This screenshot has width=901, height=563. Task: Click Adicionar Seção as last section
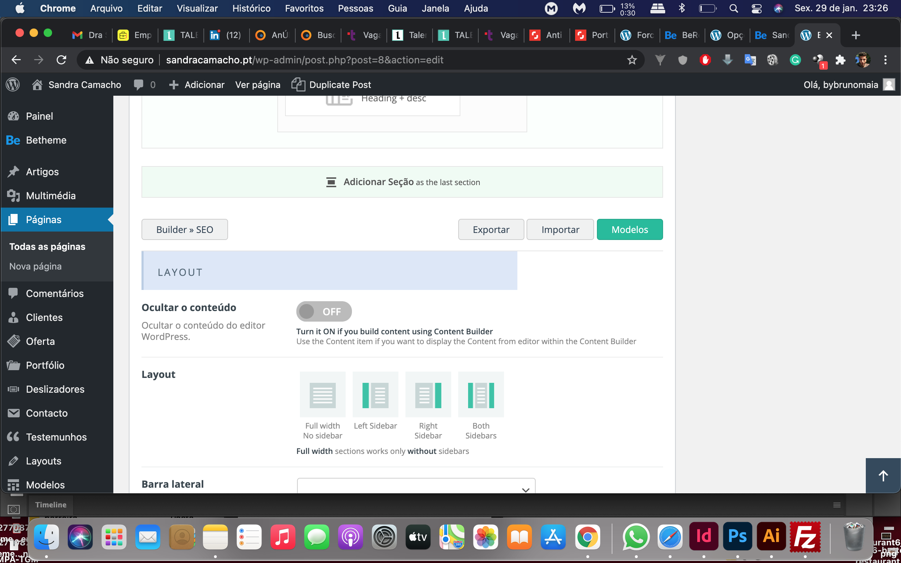[402, 182]
